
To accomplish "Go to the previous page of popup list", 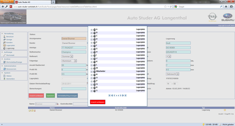I will coord(115,95).
